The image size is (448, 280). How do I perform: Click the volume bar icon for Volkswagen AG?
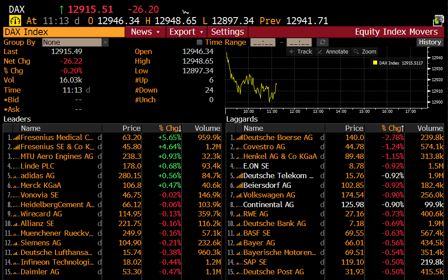pyautogui.click(x=239, y=196)
